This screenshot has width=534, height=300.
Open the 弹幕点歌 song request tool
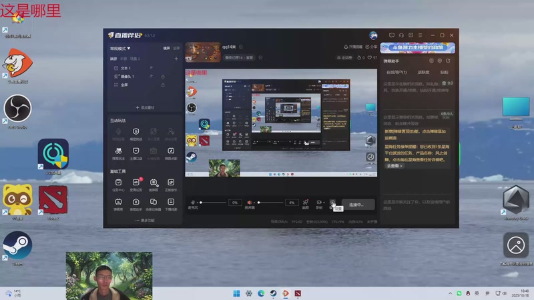tap(171, 154)
